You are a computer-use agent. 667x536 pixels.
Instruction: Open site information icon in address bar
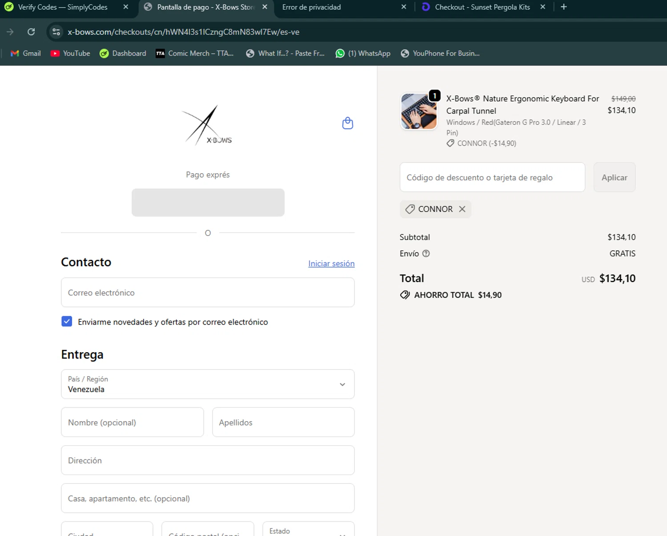pos(56,32)
